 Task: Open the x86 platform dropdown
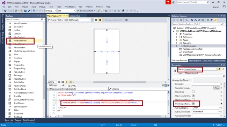click(66, 11)
